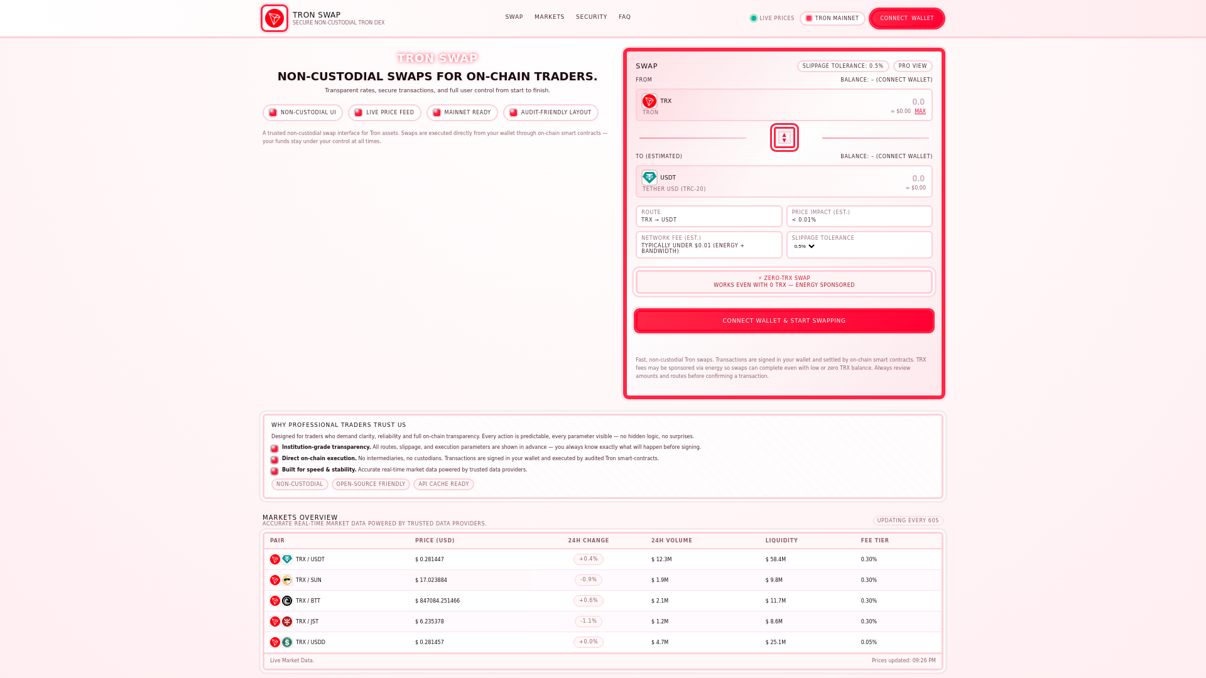
Task: Click the 24H Volume column header
Action: pyautogui.click(x=671, y=541)
